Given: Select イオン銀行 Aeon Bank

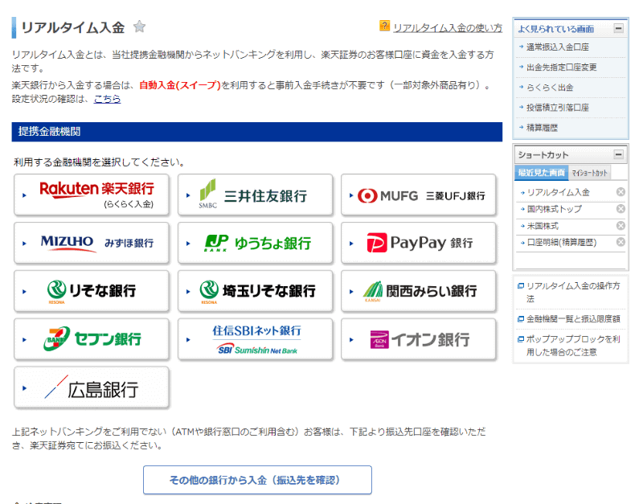Looking at the screenshot, I should pyautogui.click(x=419, y=339).
